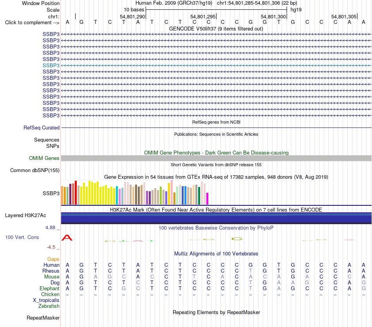This screenshot has height=327, width=372.
Task: Open the GTEx Gene Expression track title
Action: point(216,177)
